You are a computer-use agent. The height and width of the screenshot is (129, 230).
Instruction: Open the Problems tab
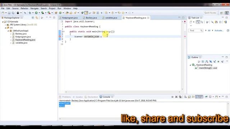65,97
